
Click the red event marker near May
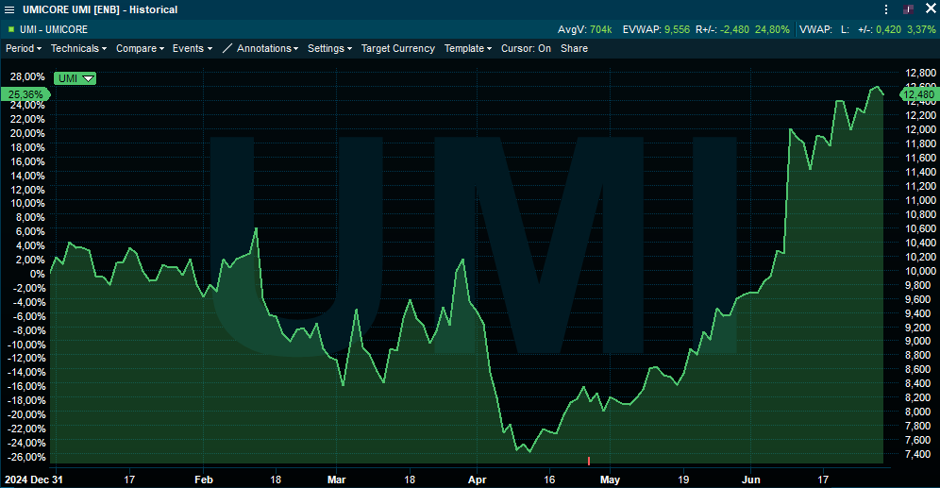point(589,461)
